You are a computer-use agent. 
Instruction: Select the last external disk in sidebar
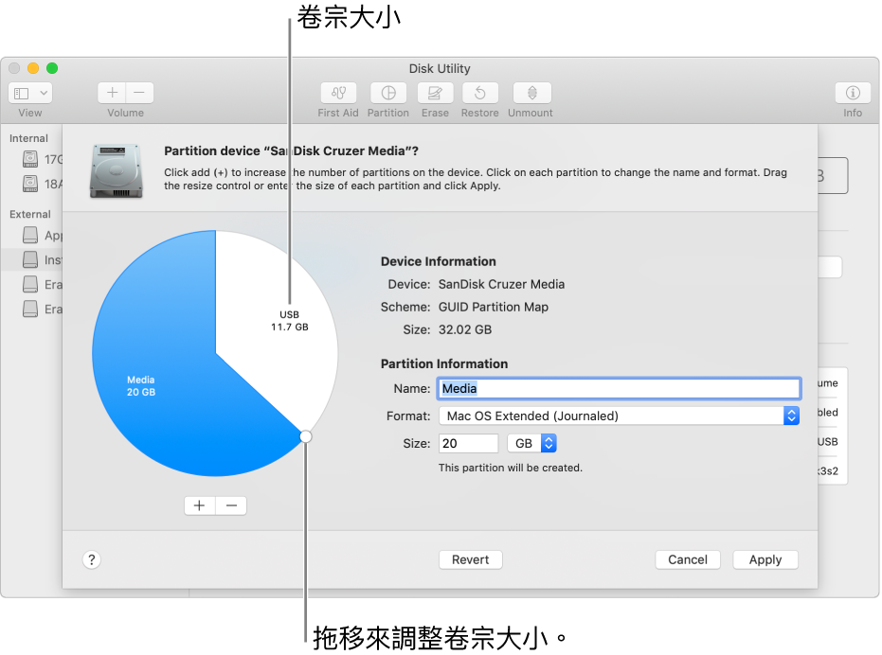43,310
